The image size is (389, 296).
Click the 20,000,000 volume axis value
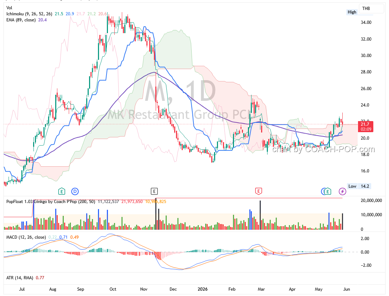coord(371,201)
